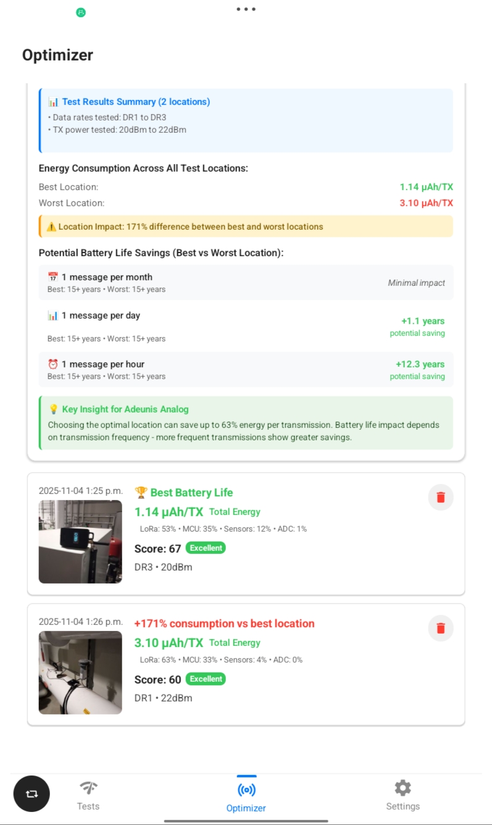Viewport: 492px width, 825px height.
Task: Delete the Best Battery Life result
Action: pyautogui.click(x=440, y=497)
